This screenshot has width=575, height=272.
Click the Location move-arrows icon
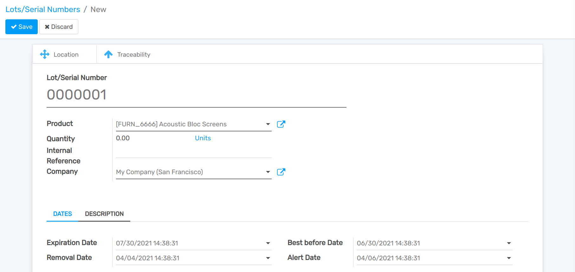tap(45, 54)
